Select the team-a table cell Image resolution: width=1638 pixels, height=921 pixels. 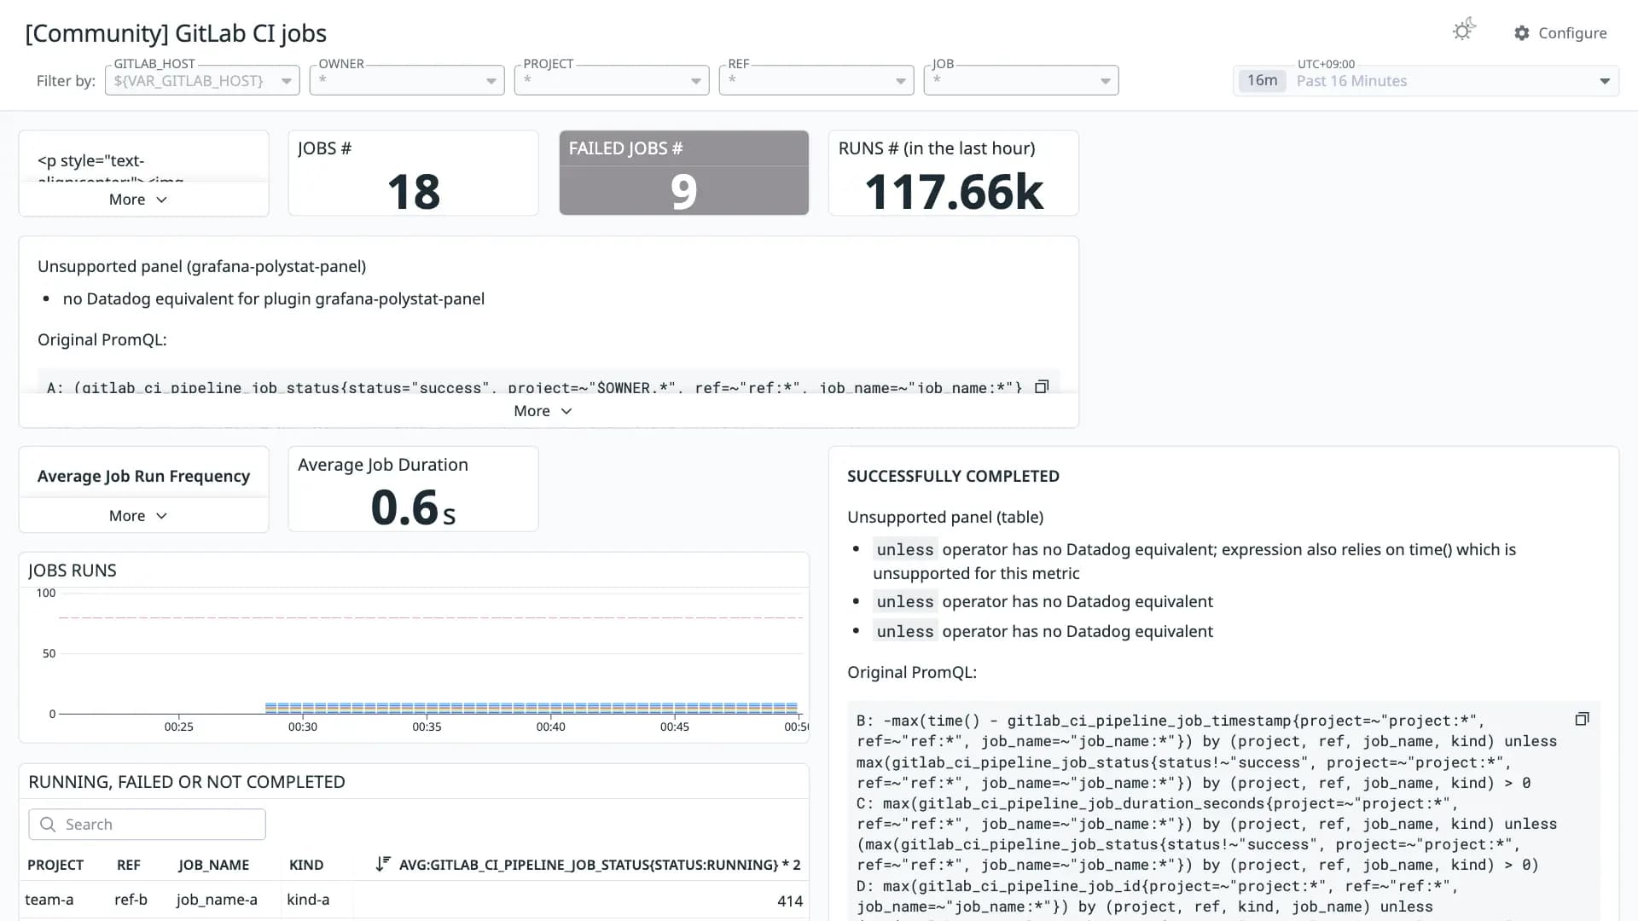click(49, 900)
